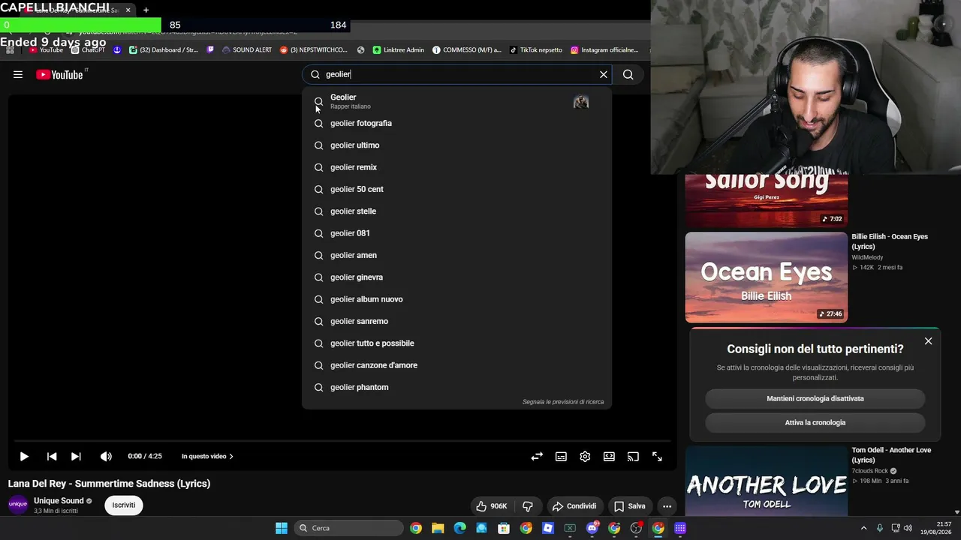This screenshot has height=540, width=961.
Task: Seek on the video progress bar
Action: [342, 441]
